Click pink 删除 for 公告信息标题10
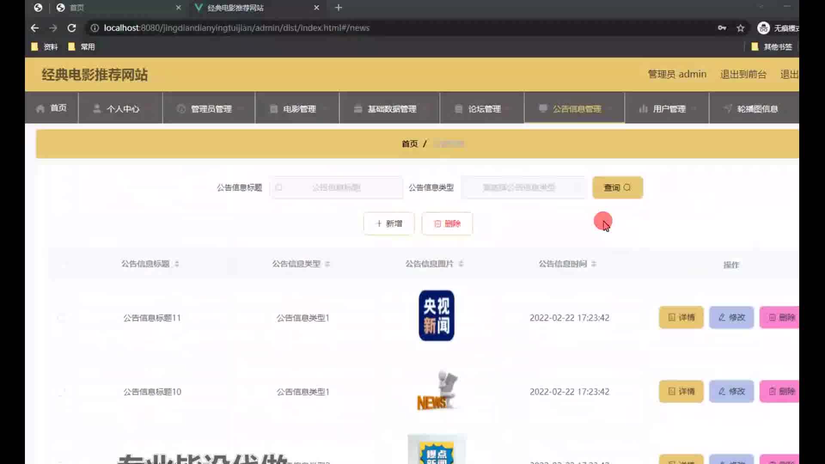Screen dimensions: 825x464 click(780, 391)
